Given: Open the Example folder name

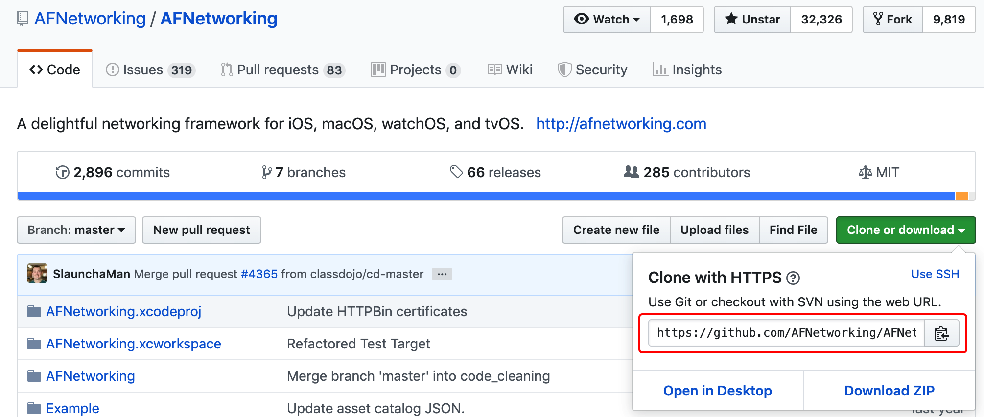Looking at the screenshot, I should click(x=72, y=408).
